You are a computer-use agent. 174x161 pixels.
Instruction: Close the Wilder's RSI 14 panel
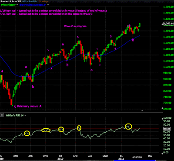coord(2,115)
